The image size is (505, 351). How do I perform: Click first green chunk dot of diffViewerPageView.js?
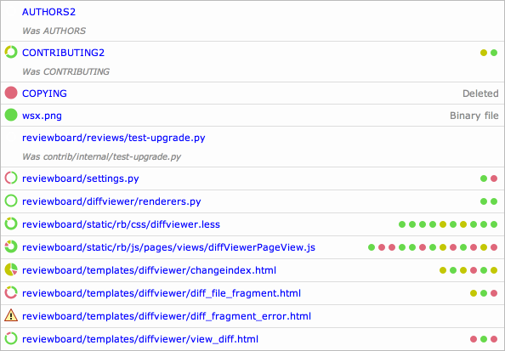[372, 247]
